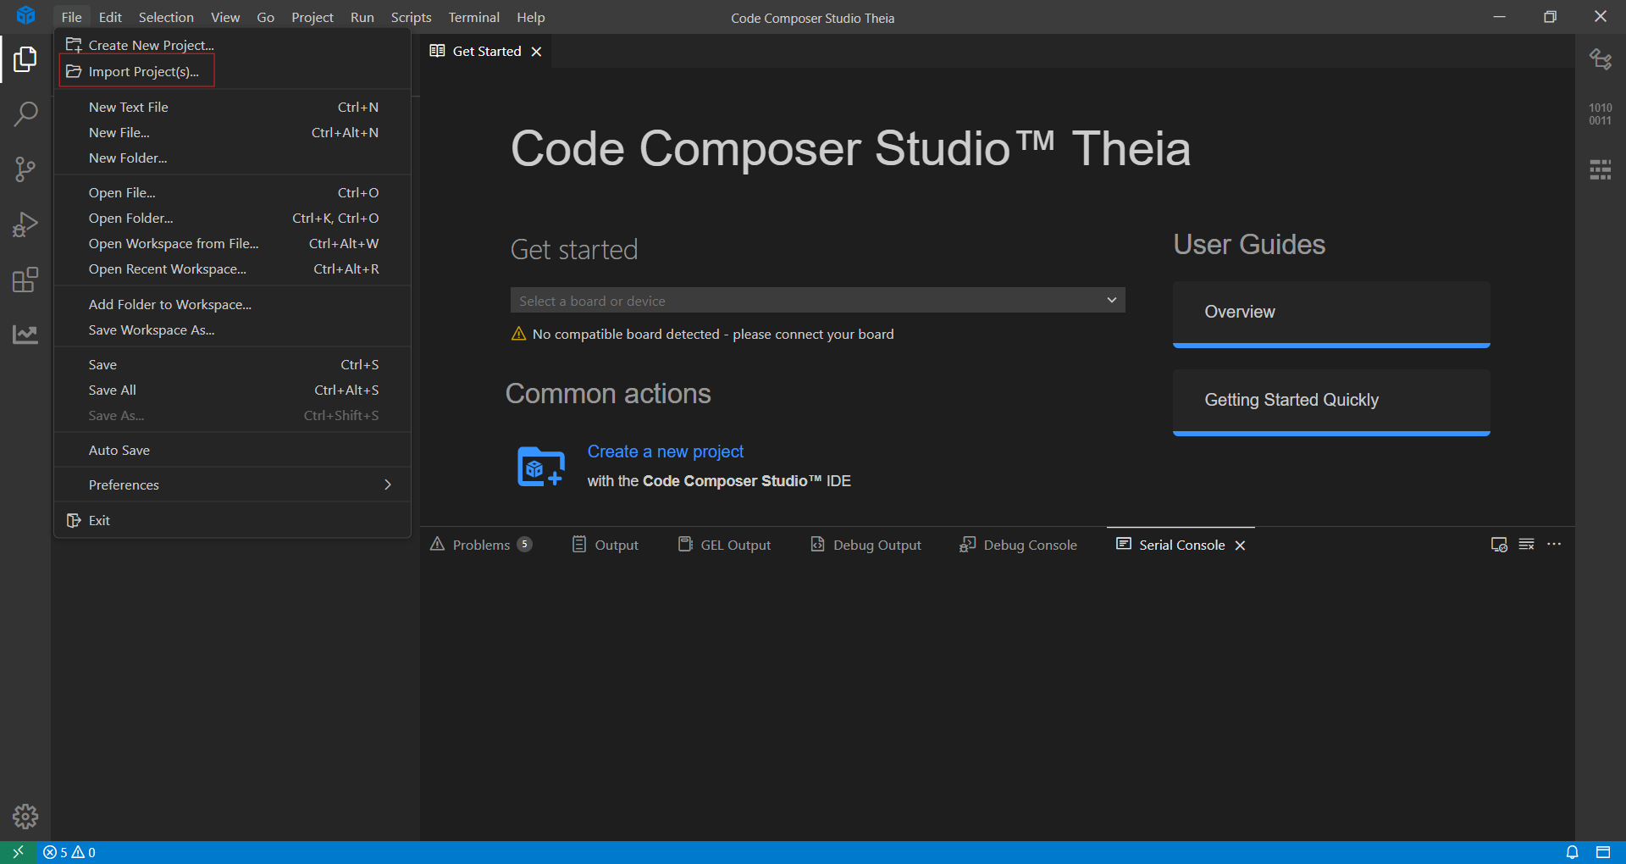Click the Save All menu entry
Viewport: 1626px width, 864px height.
(233, 390)
